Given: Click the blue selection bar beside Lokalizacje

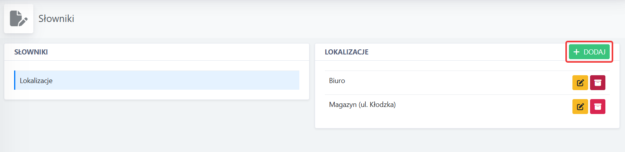Looking at the screenshot, I should tap(15, 80).
